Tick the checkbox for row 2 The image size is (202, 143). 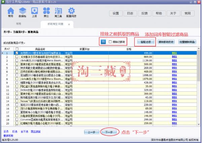coord(17,57)
